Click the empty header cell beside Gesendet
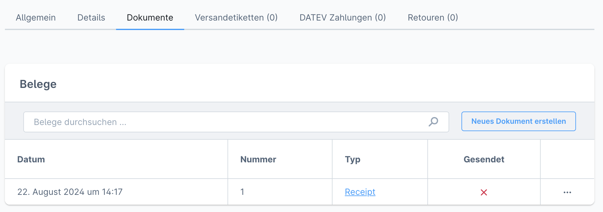The height and width of the screenshot is (212, 603). [x=567, y=159]
